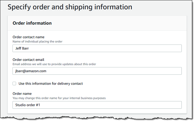Screen dimensions: 195x122
Task: Place cursor on "Jeff" in contact name field
Action: tap(18, 48)
